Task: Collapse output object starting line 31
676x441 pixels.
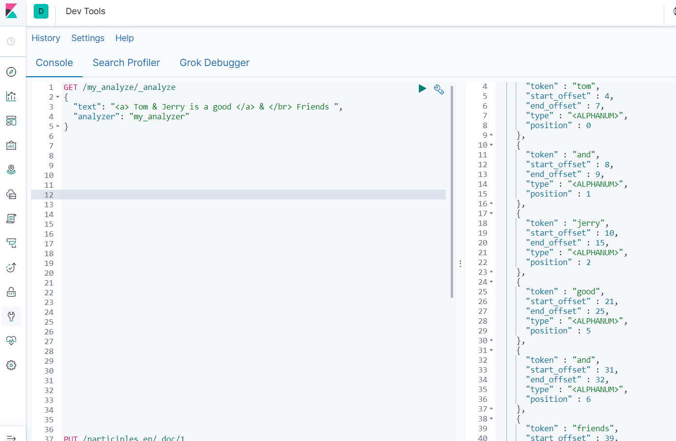Action: click(491, 350)
